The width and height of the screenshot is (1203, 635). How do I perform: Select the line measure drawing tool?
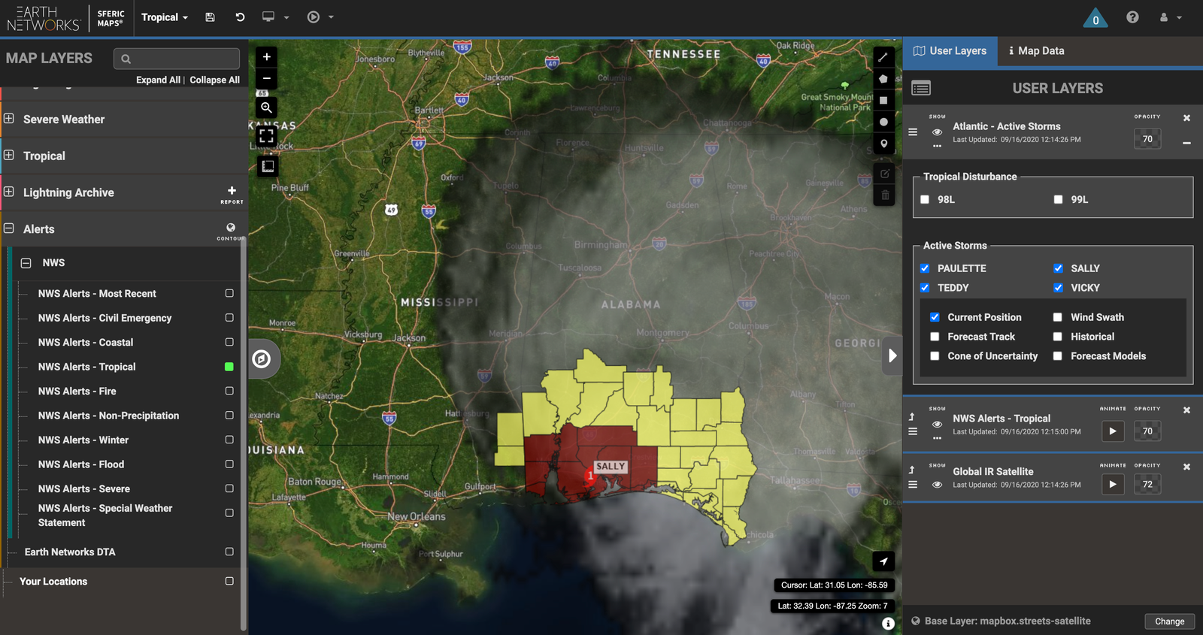click(x=883, y=57)
